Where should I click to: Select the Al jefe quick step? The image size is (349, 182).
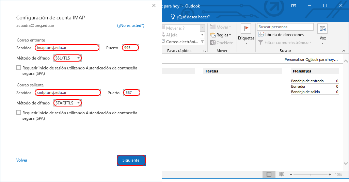[181, 35]
